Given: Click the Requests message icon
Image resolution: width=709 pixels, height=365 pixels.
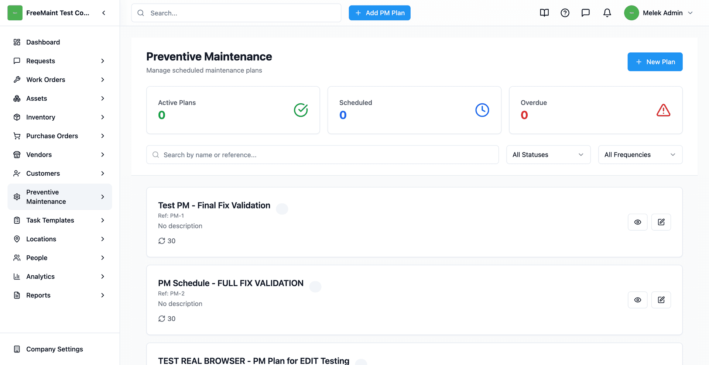Looking at the screenshot, I should click(x=17, y=61).
